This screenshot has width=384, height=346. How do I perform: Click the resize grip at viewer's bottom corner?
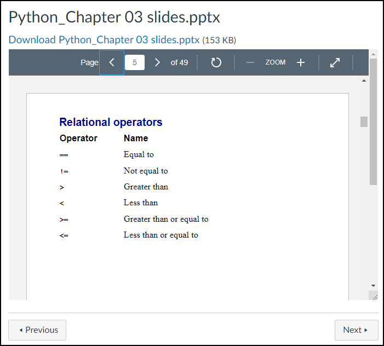[x=374, y=296]
